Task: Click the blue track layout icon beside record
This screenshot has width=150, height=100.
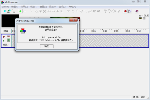Action: 130,11
